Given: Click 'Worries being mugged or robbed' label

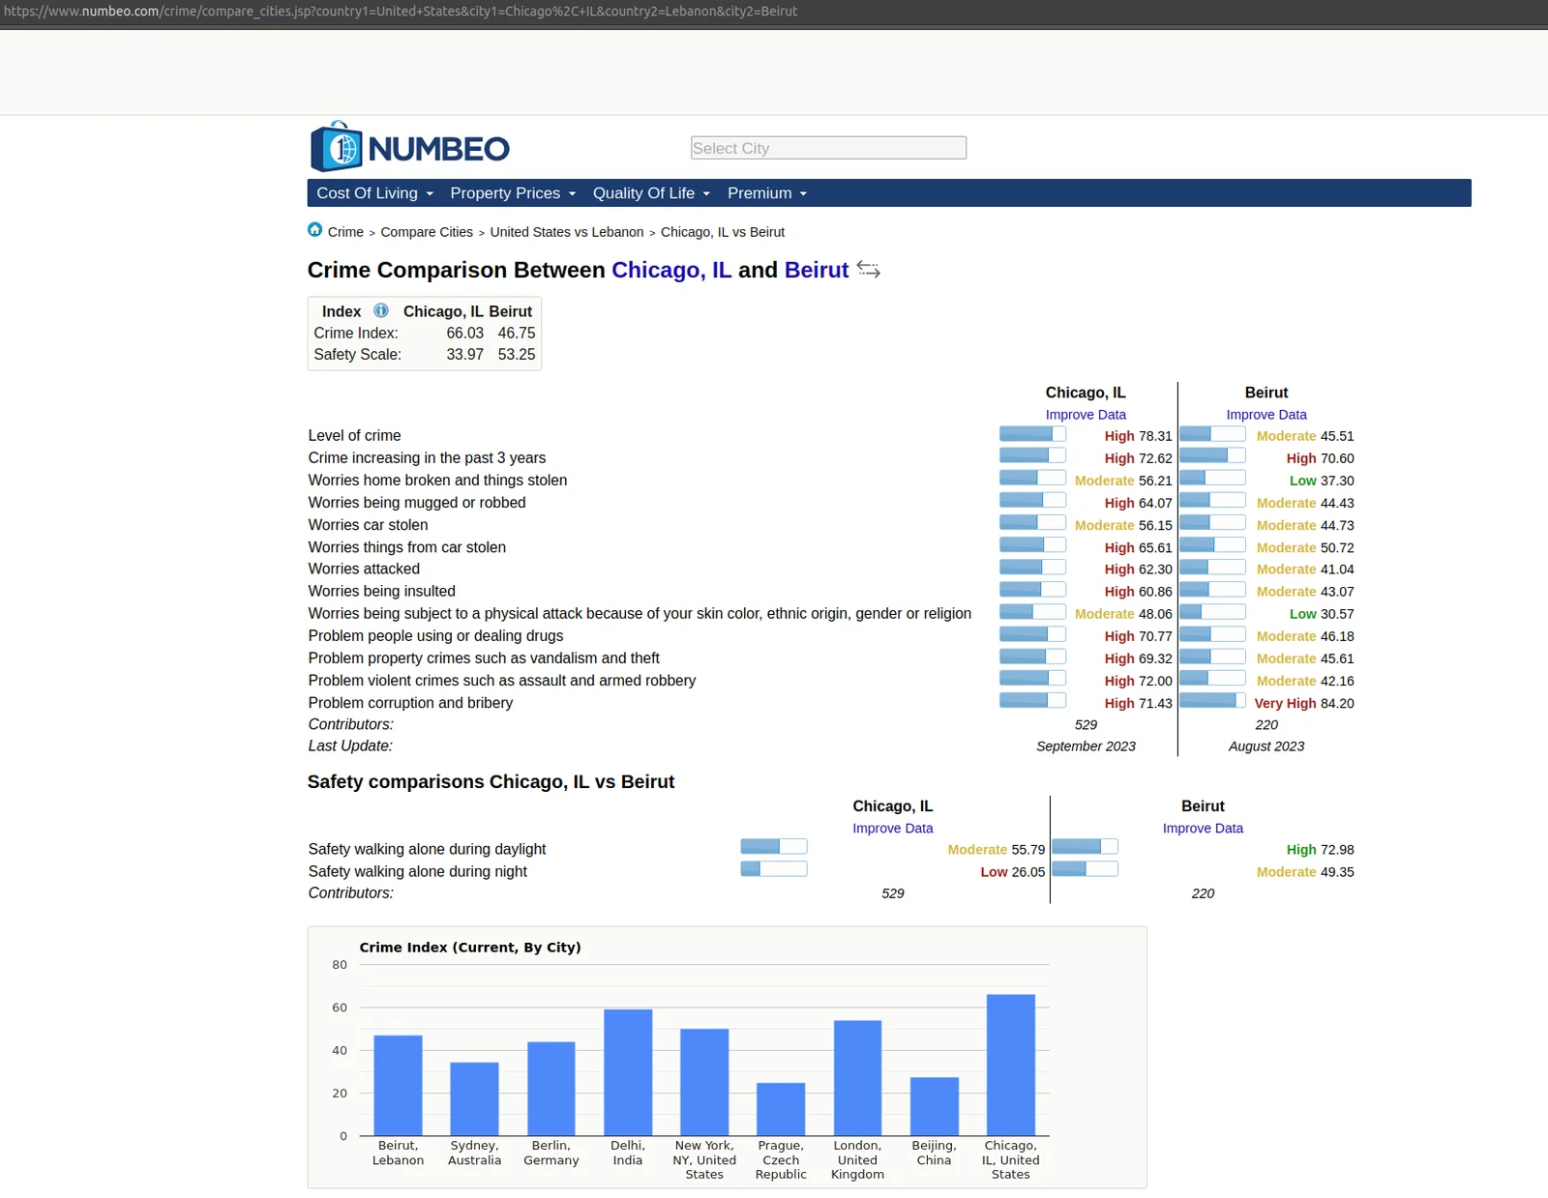Looking at the screenshot, I should (417, 503).
